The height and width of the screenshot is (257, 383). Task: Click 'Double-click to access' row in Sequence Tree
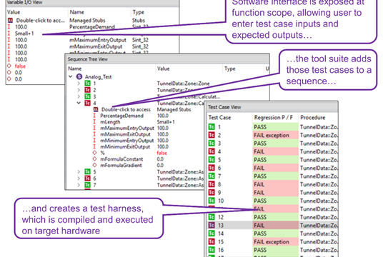[x=126, y=110]
